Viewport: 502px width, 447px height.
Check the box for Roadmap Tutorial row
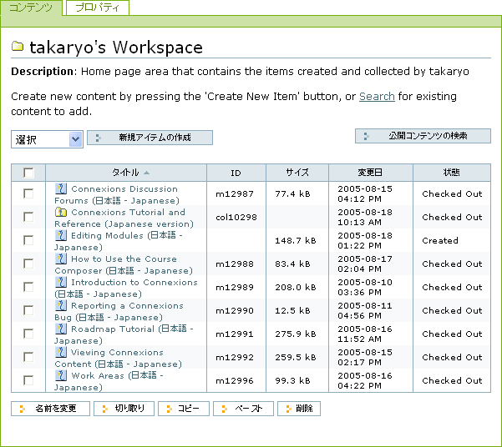pos(28,334)
